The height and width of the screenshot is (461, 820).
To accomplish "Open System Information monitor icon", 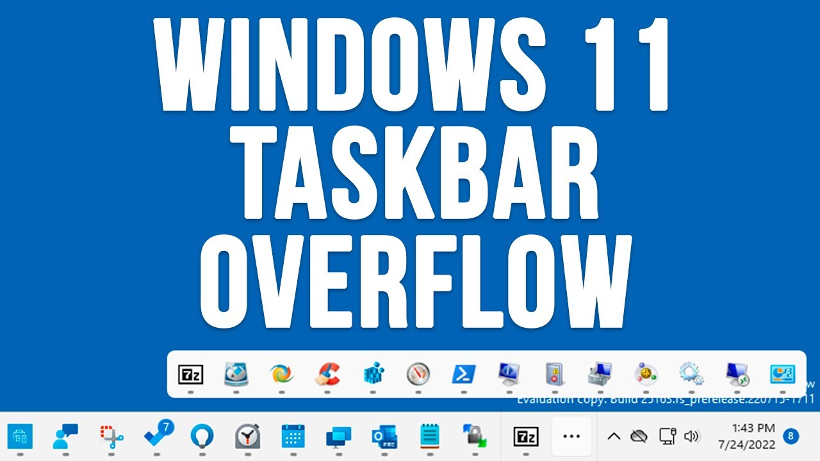I will (509, 374).
